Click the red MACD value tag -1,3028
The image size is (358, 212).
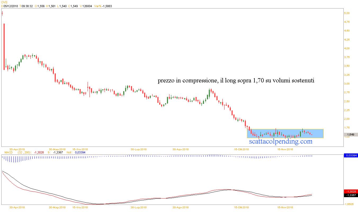350,191
